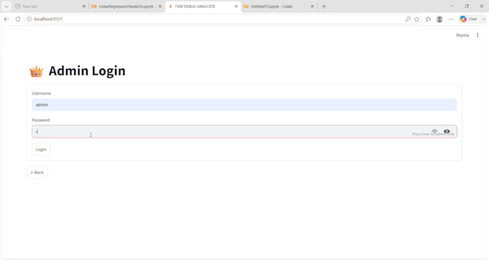Click the Username label
The height and width of the screenshot is (260, 489).
(x=41, y=93)
